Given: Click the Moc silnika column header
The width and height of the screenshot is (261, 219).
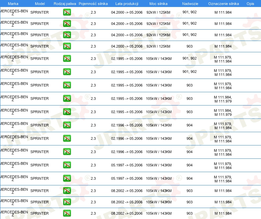Looking at the screenshot, I should pyautogui.click(x=159, y=4).
